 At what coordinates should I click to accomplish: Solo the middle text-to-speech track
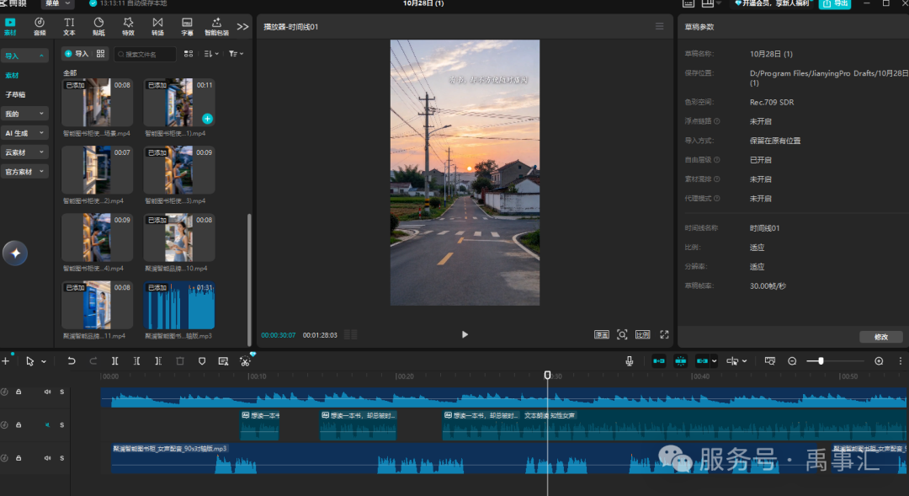(x=62, y=425)
